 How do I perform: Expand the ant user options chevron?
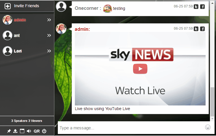coord(49,35)
